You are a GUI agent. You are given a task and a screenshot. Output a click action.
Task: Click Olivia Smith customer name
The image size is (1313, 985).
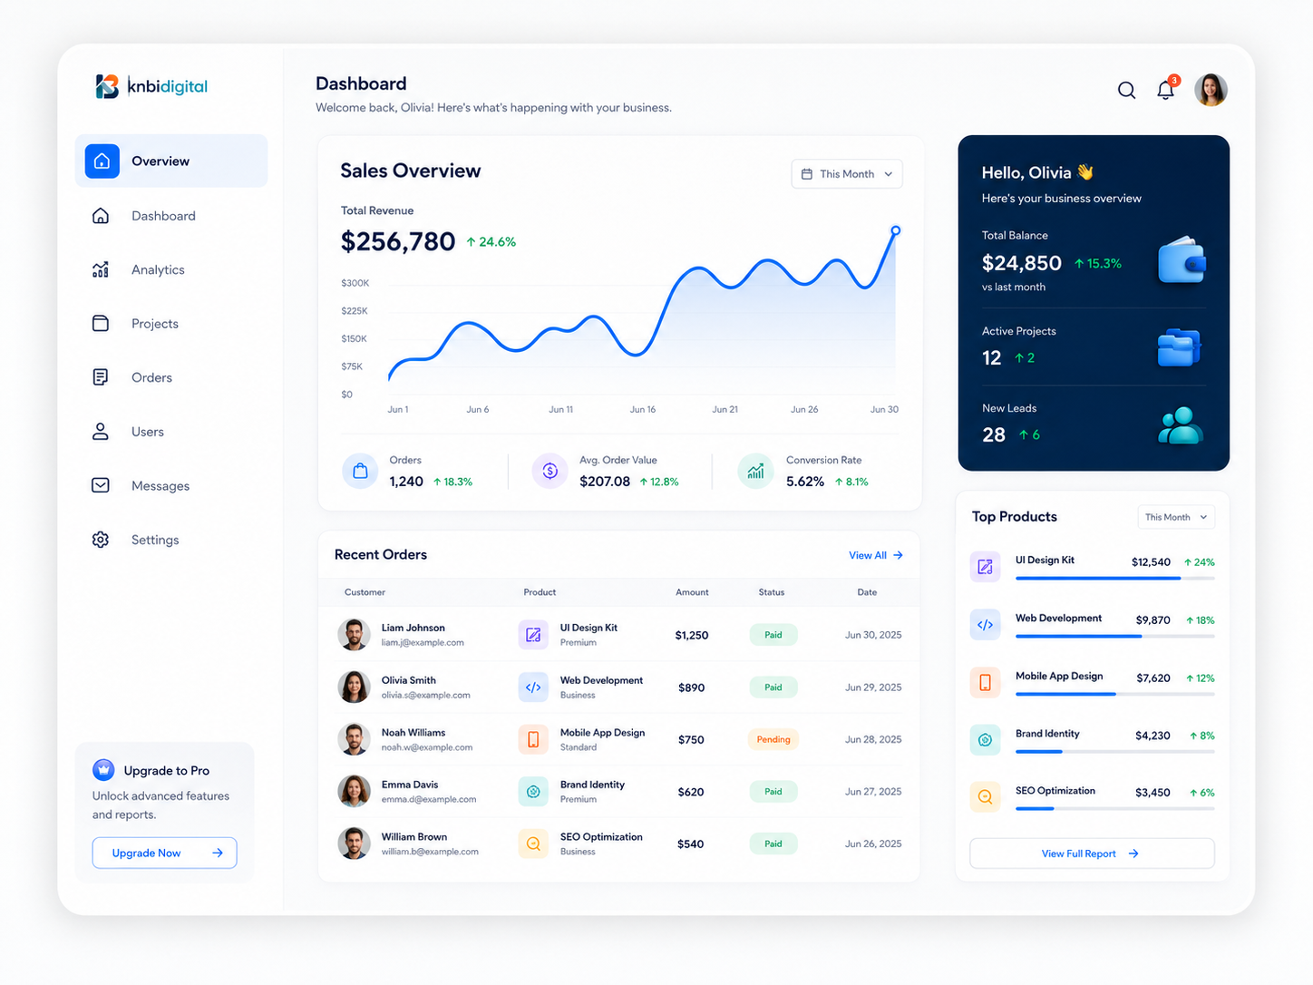409,680
